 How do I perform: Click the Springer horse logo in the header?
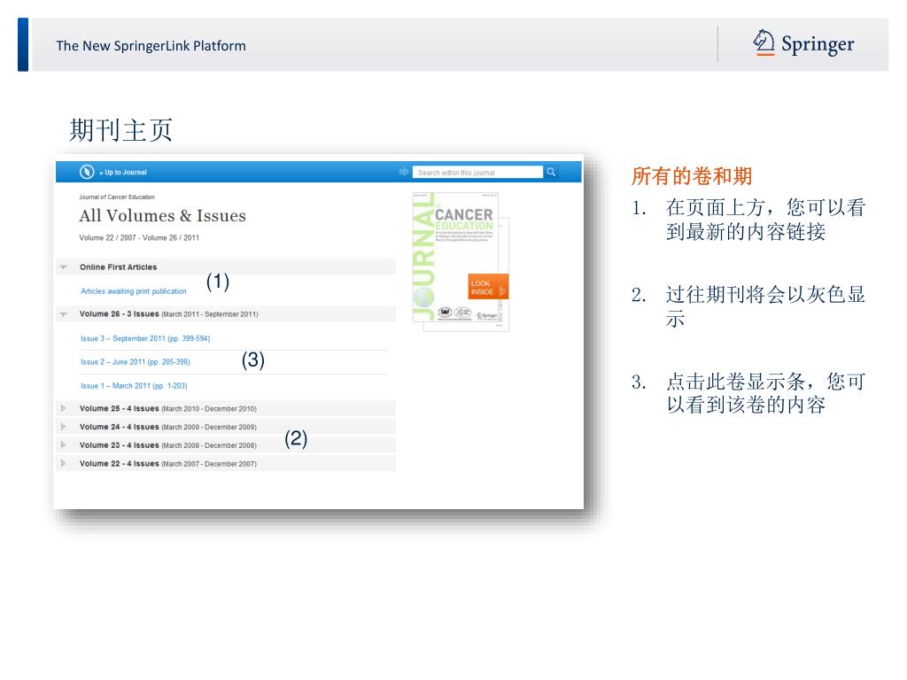[x=764, y=43]
